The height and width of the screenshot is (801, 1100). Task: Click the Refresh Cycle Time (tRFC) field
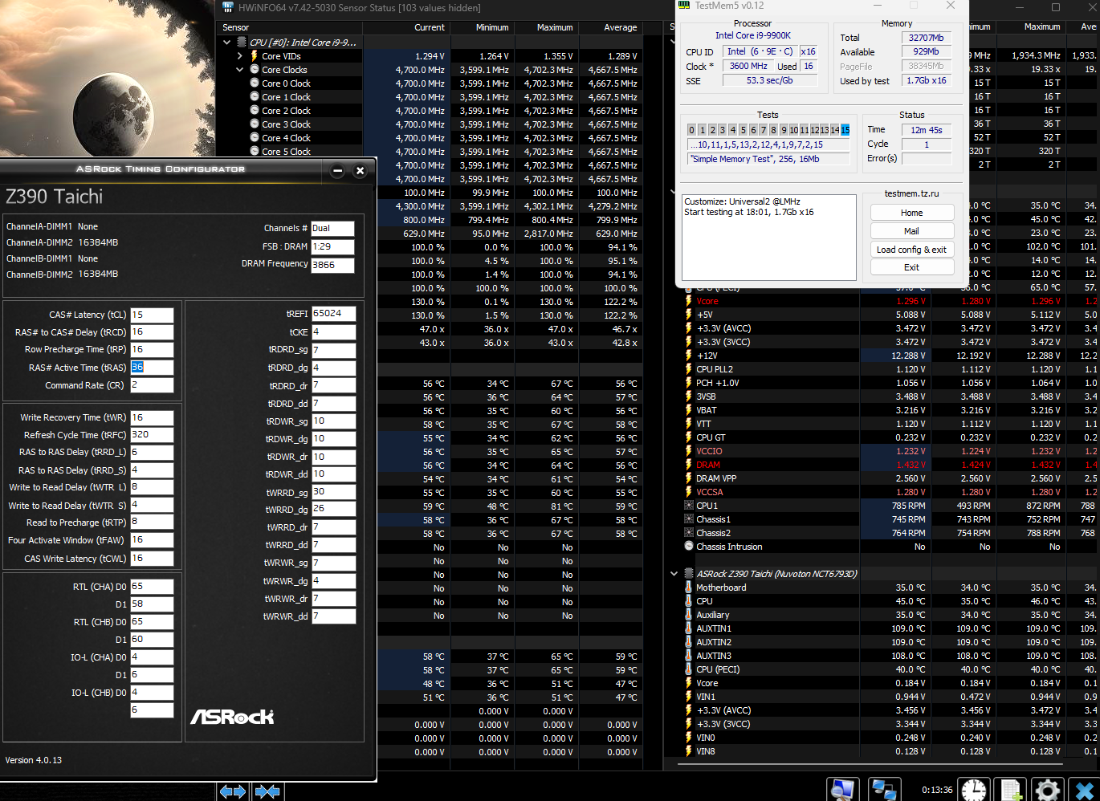click(x=152, y=434)
